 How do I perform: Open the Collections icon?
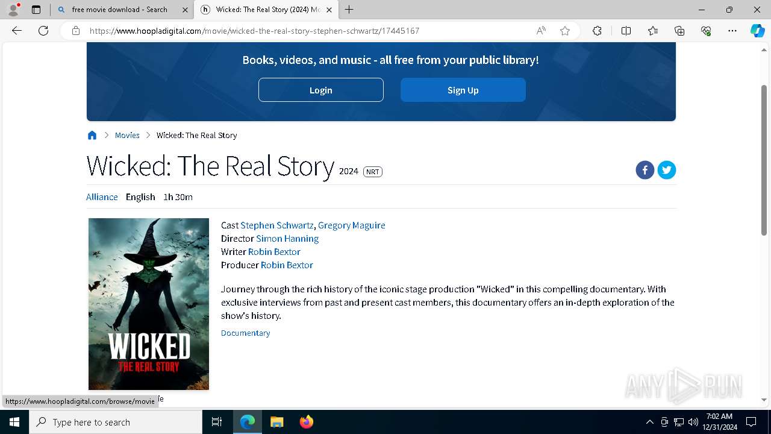(679, 31)
